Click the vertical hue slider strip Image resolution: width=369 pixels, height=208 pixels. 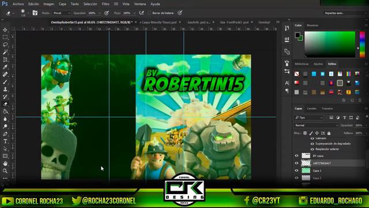362,44
